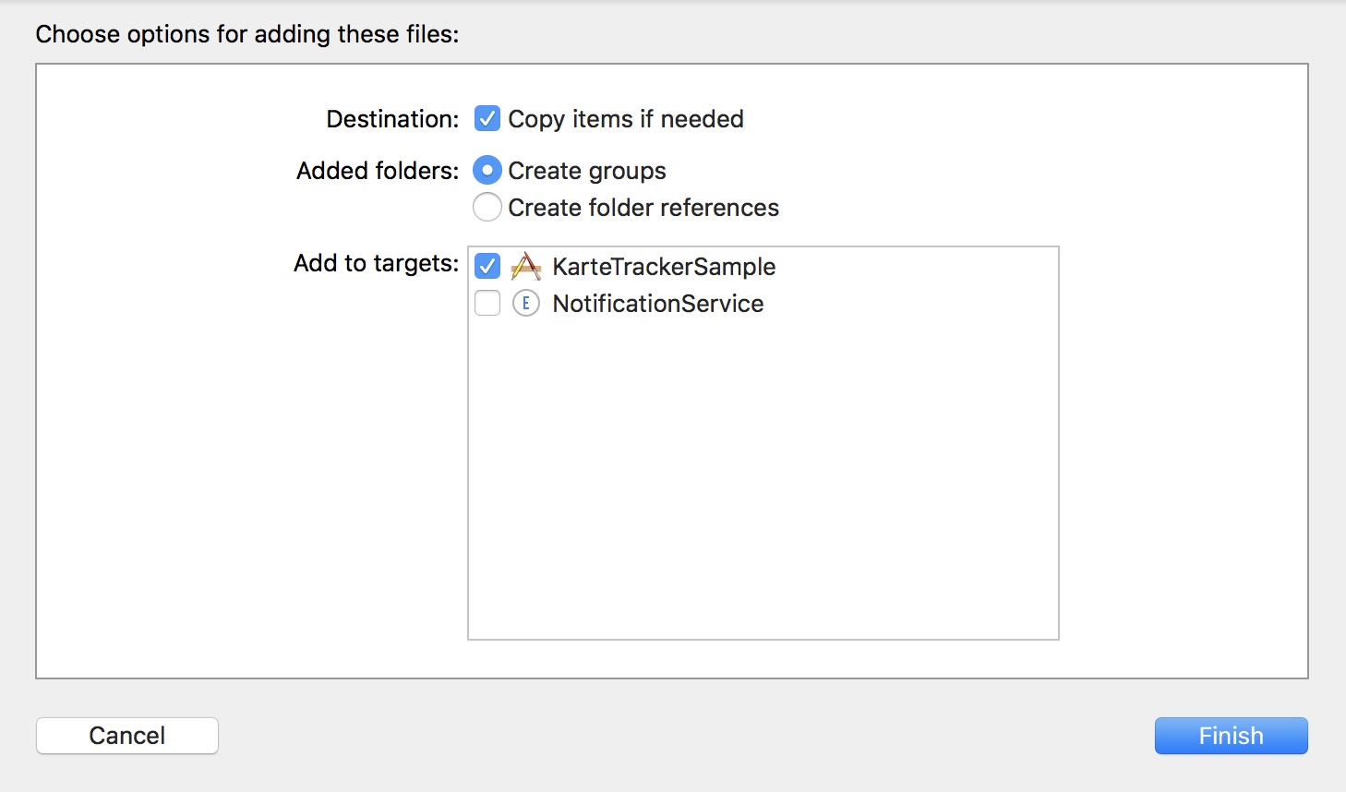Select the KarteTrackerSample target name
This screenshot has width=1346, height=792.
click(x=664, y=267)
